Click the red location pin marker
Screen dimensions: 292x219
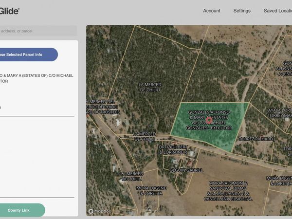click(209, 119)
